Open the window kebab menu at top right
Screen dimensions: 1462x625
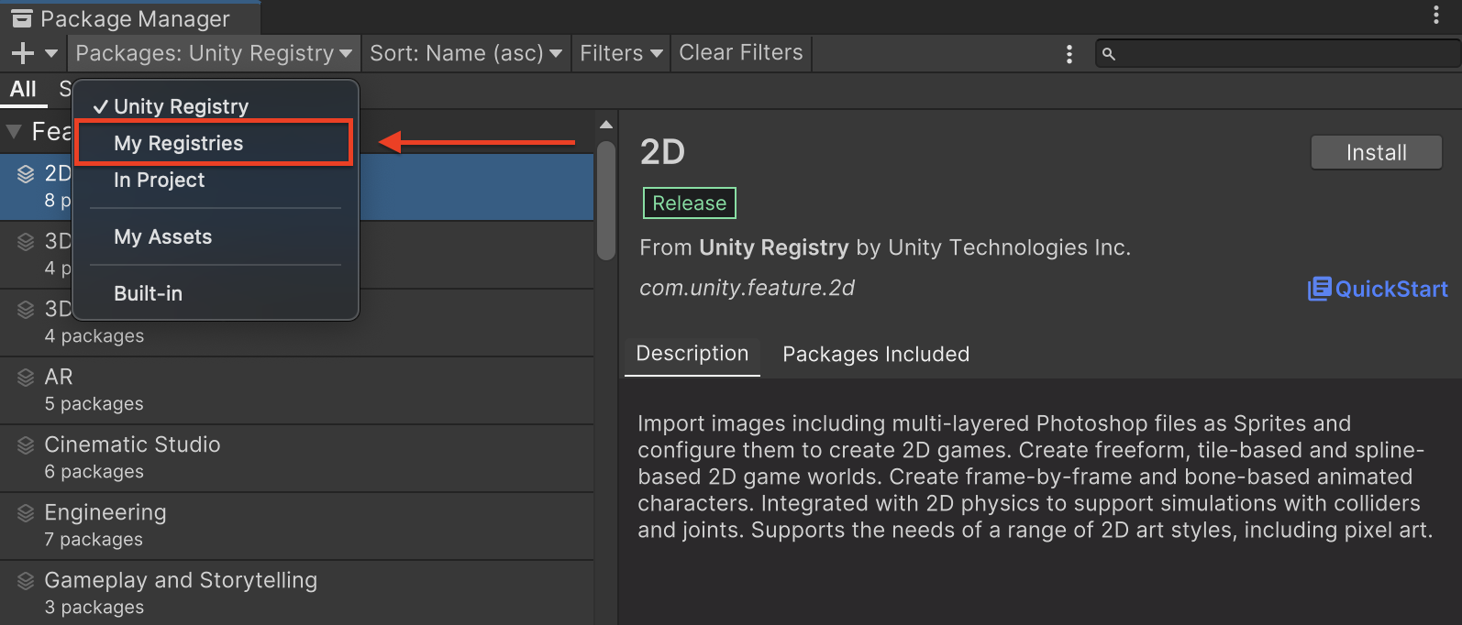[1435, 16]
